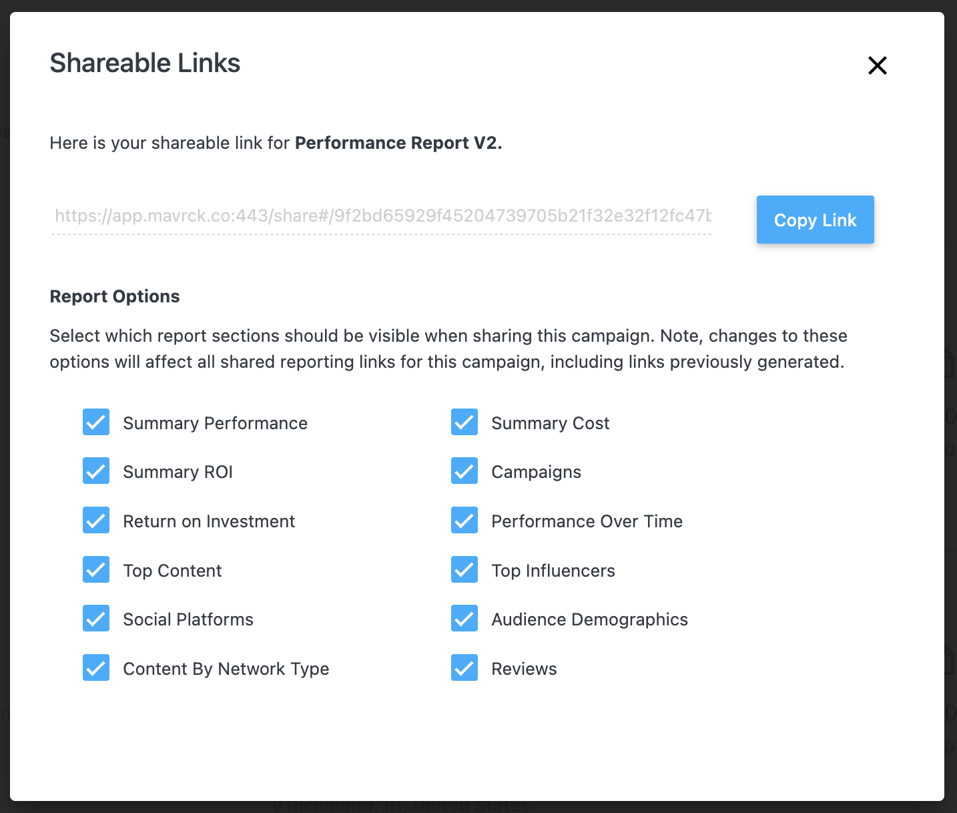Screen dimensions: 957x813
Task: Click the Audience Demographics label
Action: [x=589, y=619]
